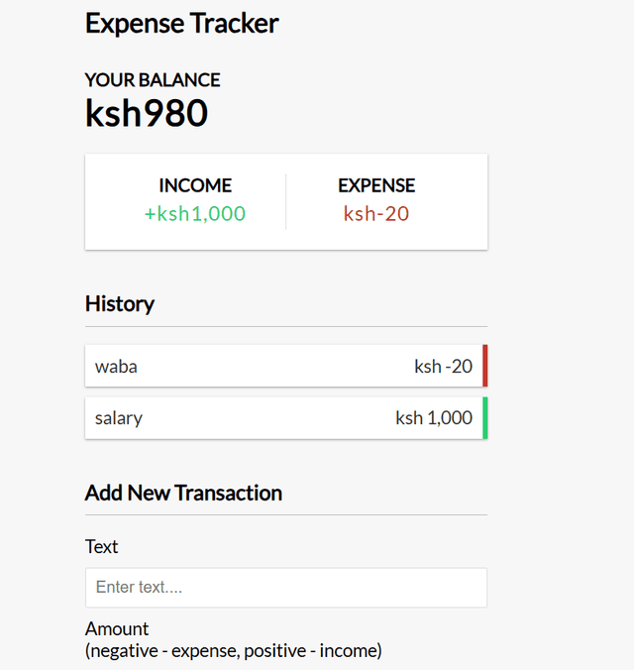This screenshot has width=634, height=670.
Task: Click the waba transaction name text
Action: [x=116, y=367]
